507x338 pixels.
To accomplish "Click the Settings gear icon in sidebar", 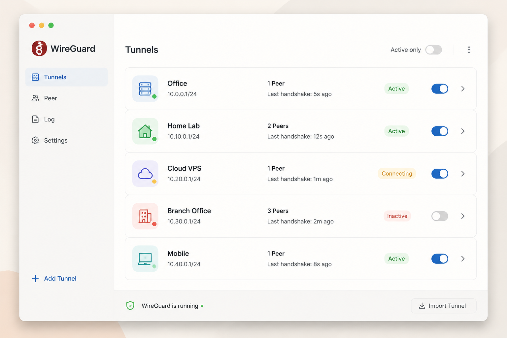I will 35,140.
